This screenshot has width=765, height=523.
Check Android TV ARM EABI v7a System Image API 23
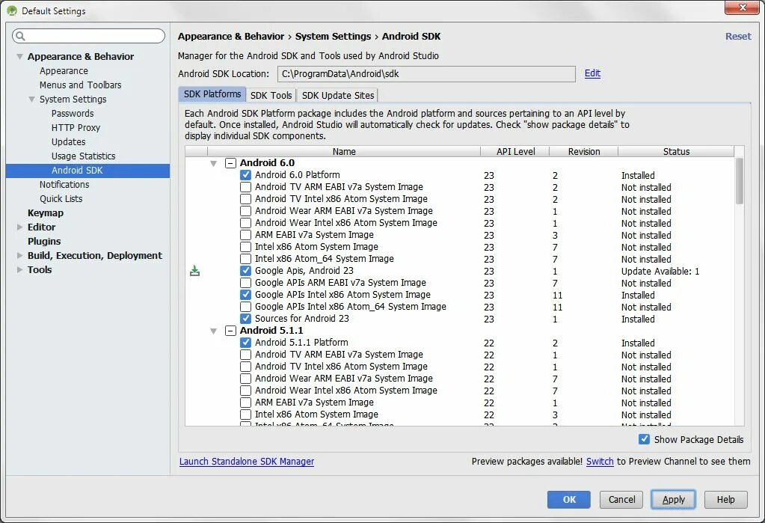[246, 187]
